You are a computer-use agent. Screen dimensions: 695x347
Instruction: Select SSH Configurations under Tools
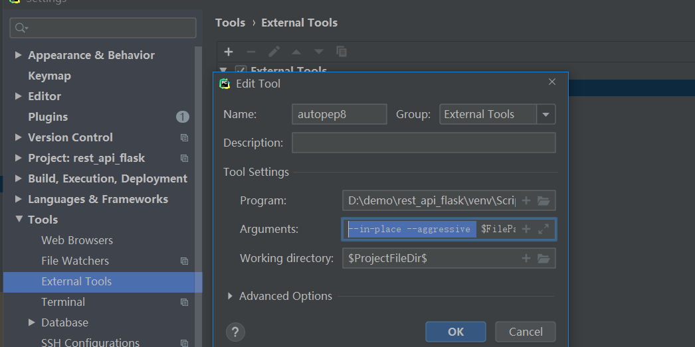(x=90, y=342)
